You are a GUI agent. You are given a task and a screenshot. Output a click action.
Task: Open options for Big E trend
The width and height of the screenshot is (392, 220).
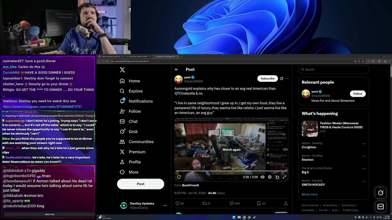pos(364,169)
